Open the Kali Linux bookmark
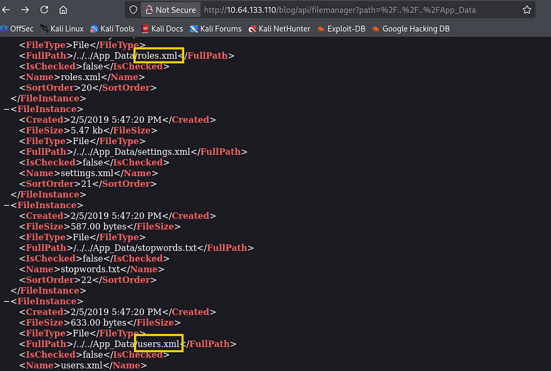551x371 pixels. tap(61, 29)
